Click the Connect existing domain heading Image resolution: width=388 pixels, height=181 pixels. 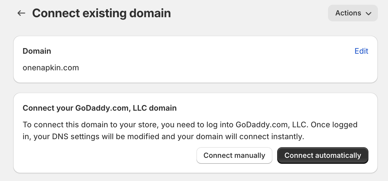(x=102, y=13)
